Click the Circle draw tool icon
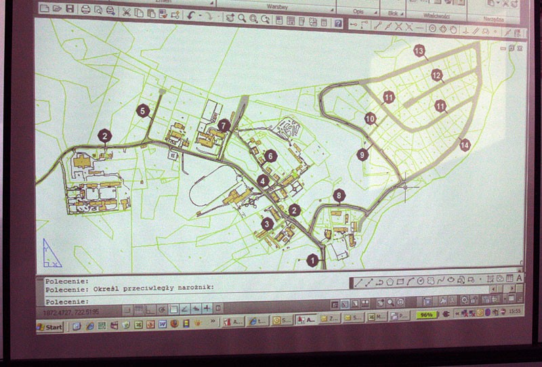This screenshot has height=367, width=542. coord(420,281)
